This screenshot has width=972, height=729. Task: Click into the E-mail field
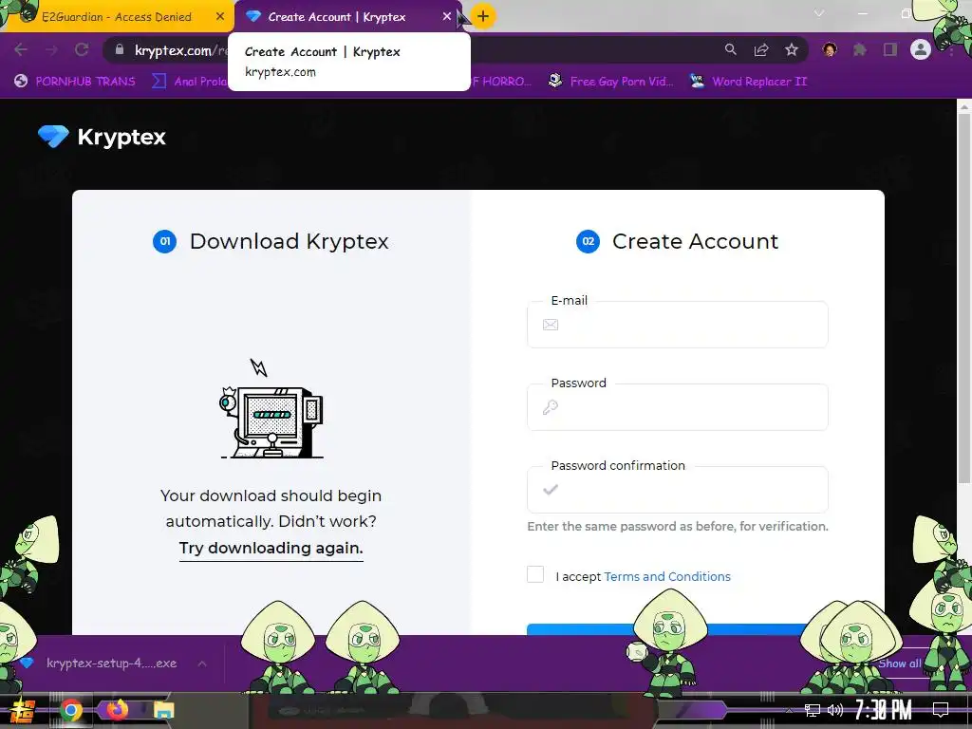tap(678, 325)
